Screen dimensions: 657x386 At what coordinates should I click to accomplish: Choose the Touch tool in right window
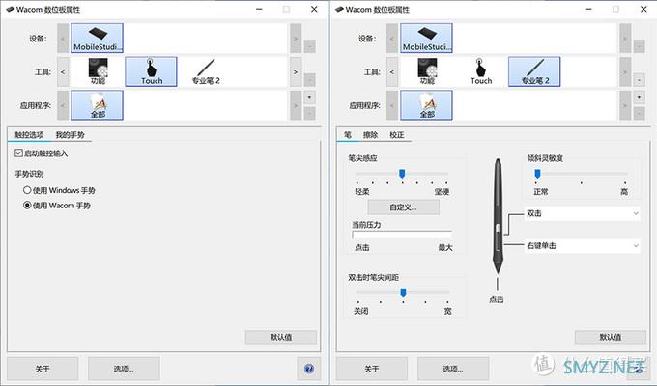coord(481,71)
